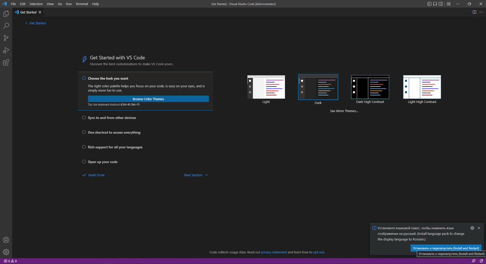Open the editor More Actions ellipsis menu
Viewport: 486px width, 264px height.
[x=481, y=12]
